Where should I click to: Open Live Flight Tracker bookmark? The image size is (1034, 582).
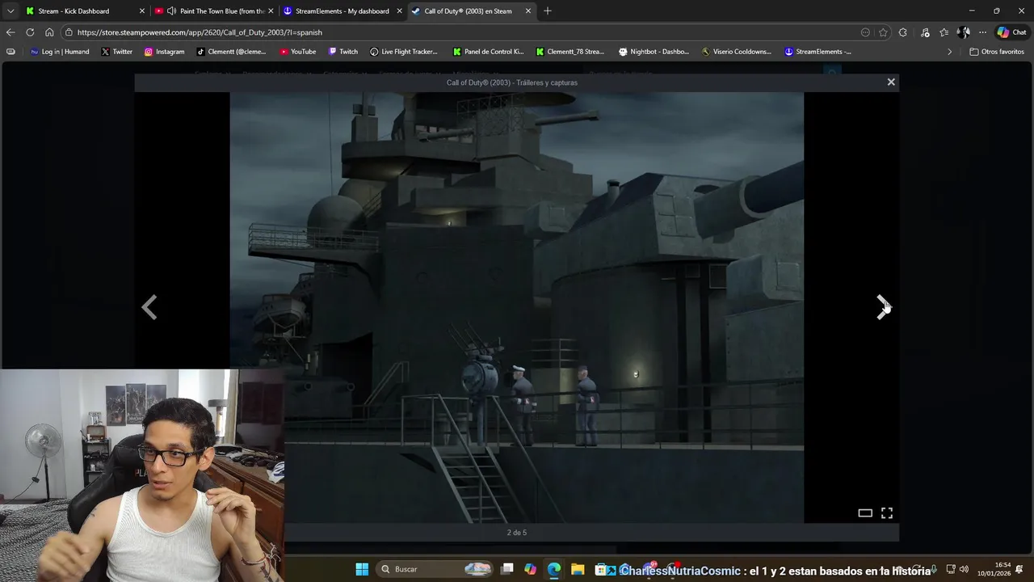pyautogui.click(x=404, y=52)
